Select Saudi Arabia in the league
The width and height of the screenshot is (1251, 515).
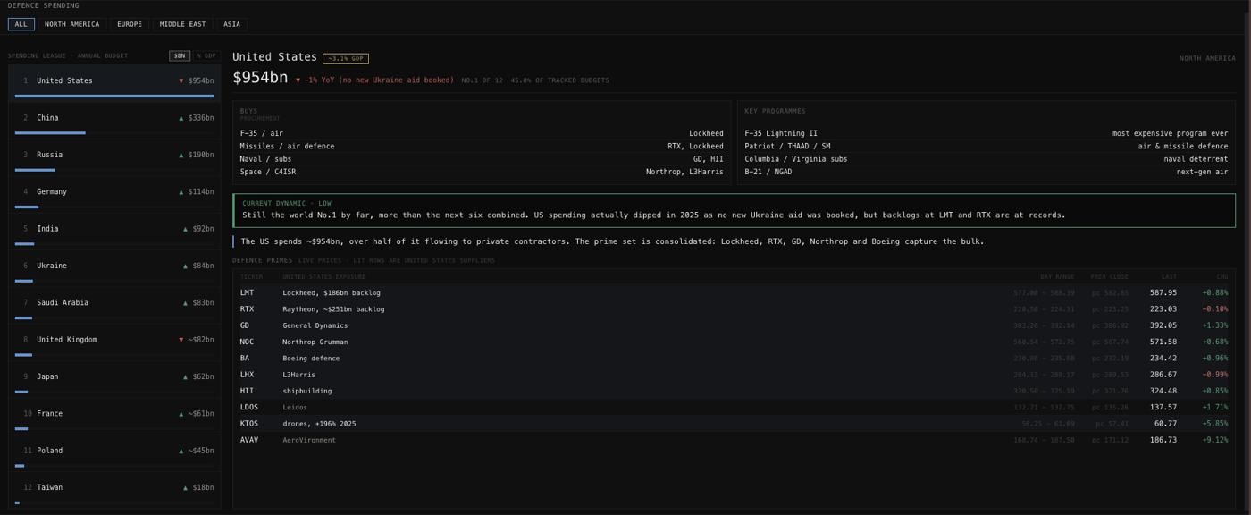click(x=114, y=305)
